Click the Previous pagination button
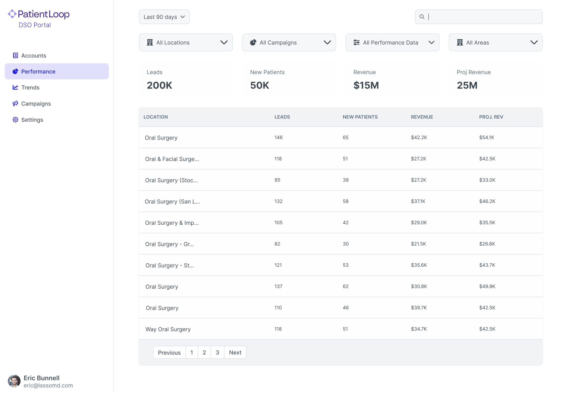This screenshot has height=393, width=568. 169,353
